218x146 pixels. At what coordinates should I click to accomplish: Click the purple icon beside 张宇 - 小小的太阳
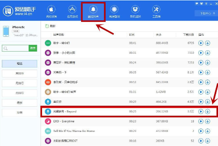click(x=48, y=53)
